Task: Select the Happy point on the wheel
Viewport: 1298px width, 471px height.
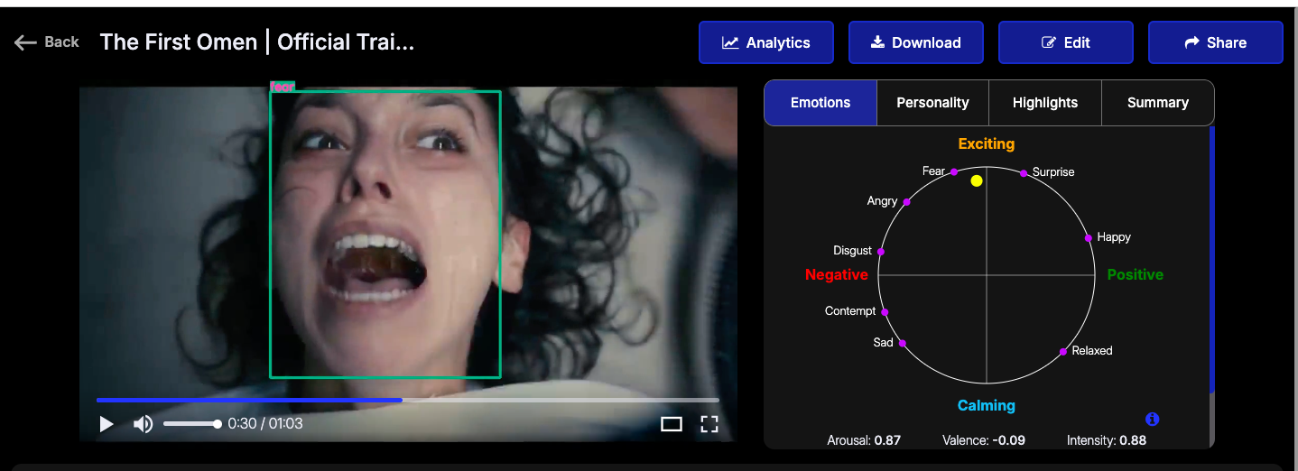Action: click(1088, 238)
